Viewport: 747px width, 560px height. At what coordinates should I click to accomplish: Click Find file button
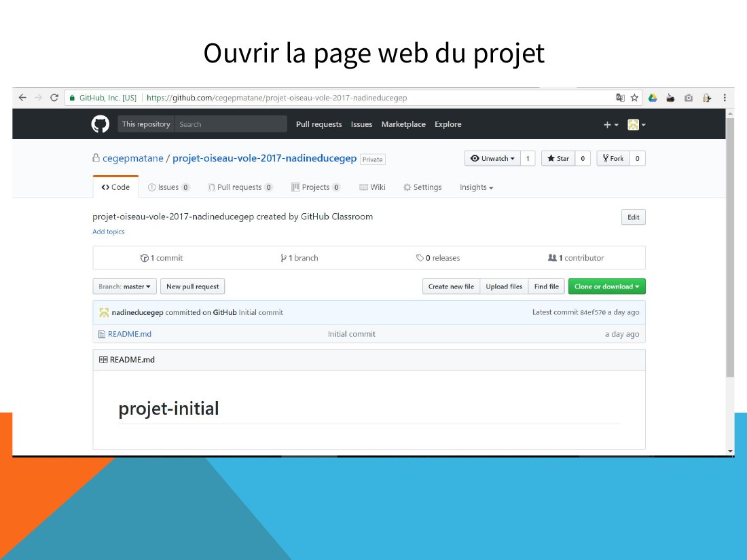coord(547,286)
